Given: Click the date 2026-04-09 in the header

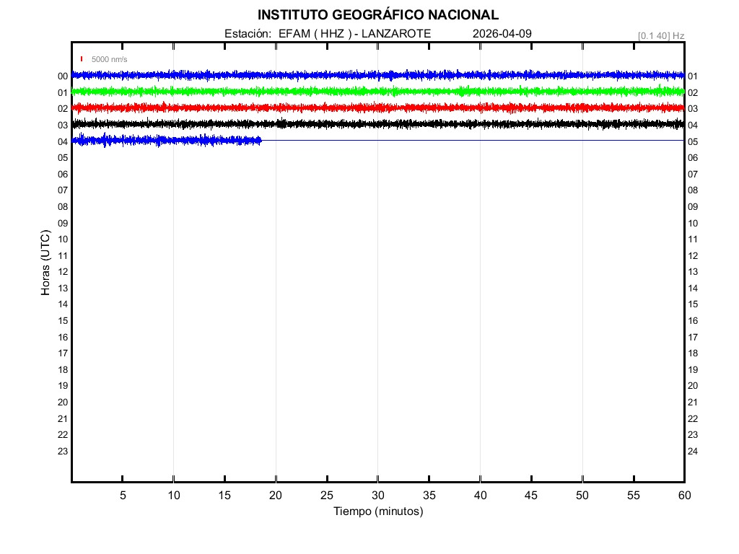Looking at the screenshot, I should (502, 34).
